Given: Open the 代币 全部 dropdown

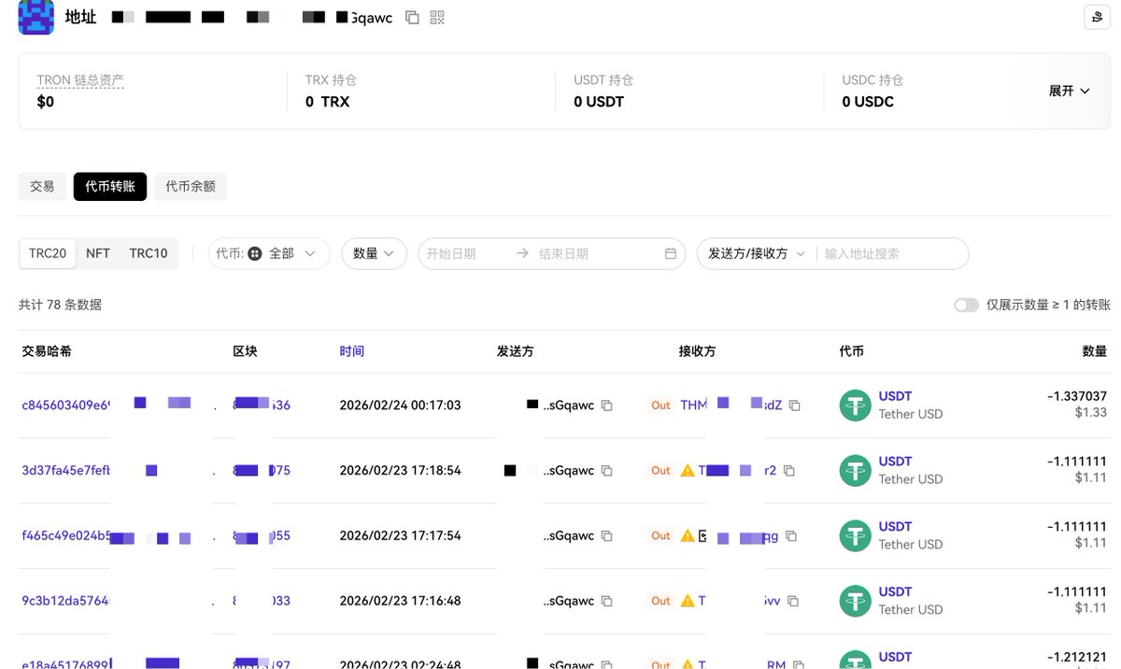Looking at the screenshot, I should coord(269,254).
